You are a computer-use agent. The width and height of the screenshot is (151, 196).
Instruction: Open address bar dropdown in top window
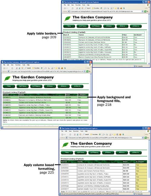tap(143, 11)
